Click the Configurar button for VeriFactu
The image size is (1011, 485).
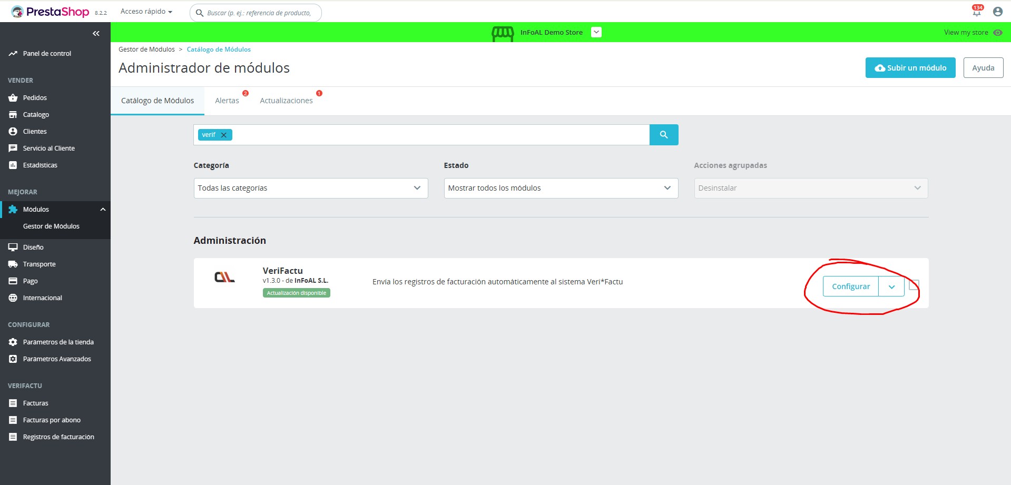850,286
